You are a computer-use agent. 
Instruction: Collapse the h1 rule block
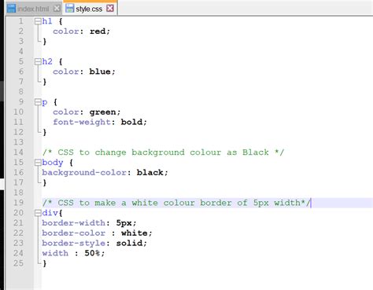tap(38, 21)
